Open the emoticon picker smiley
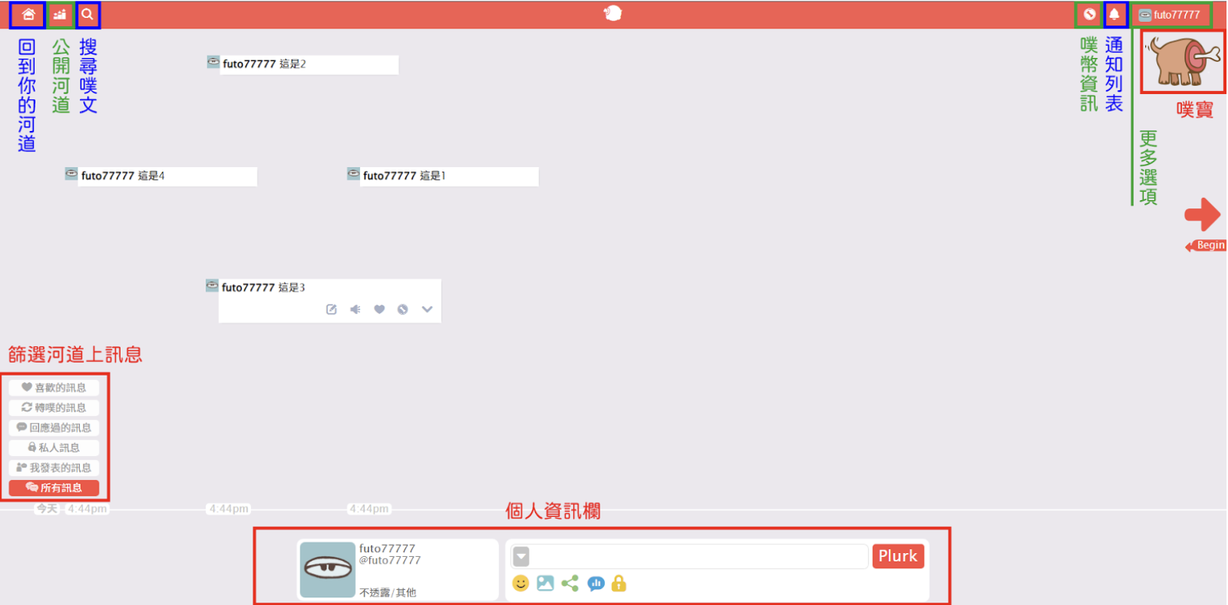 521,583
